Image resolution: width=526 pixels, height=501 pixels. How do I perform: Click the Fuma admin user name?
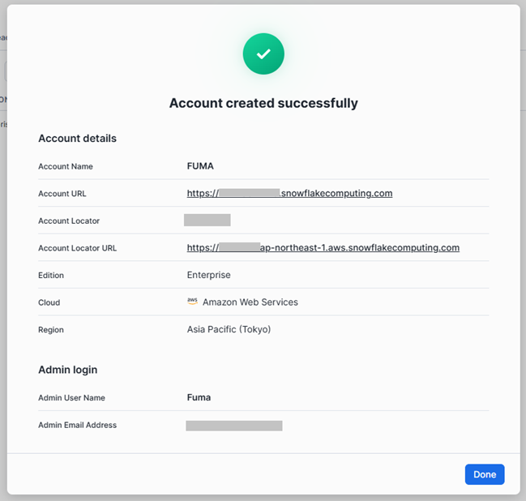(199, 398)
